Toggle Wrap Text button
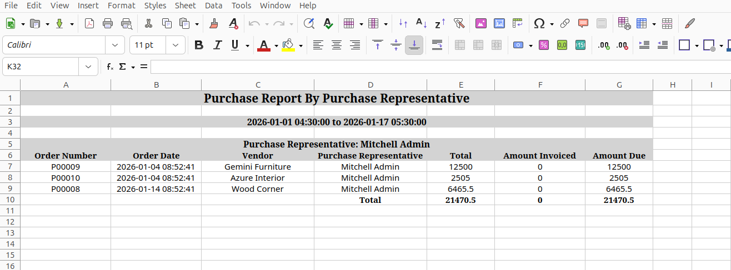This screenshot has width=731, height=270. [x=437, y=45]
